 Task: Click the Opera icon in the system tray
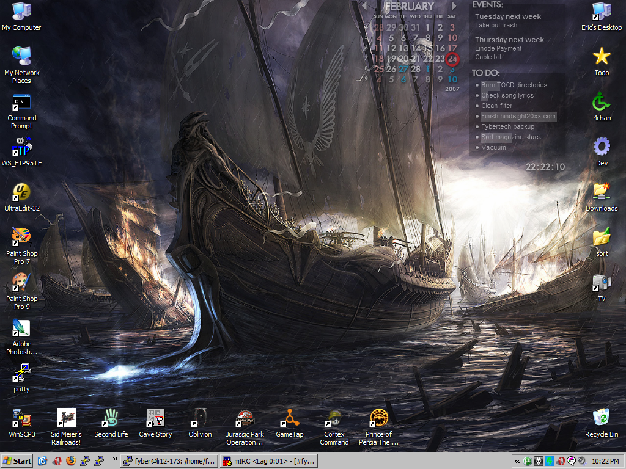click(x=561, y=461)
